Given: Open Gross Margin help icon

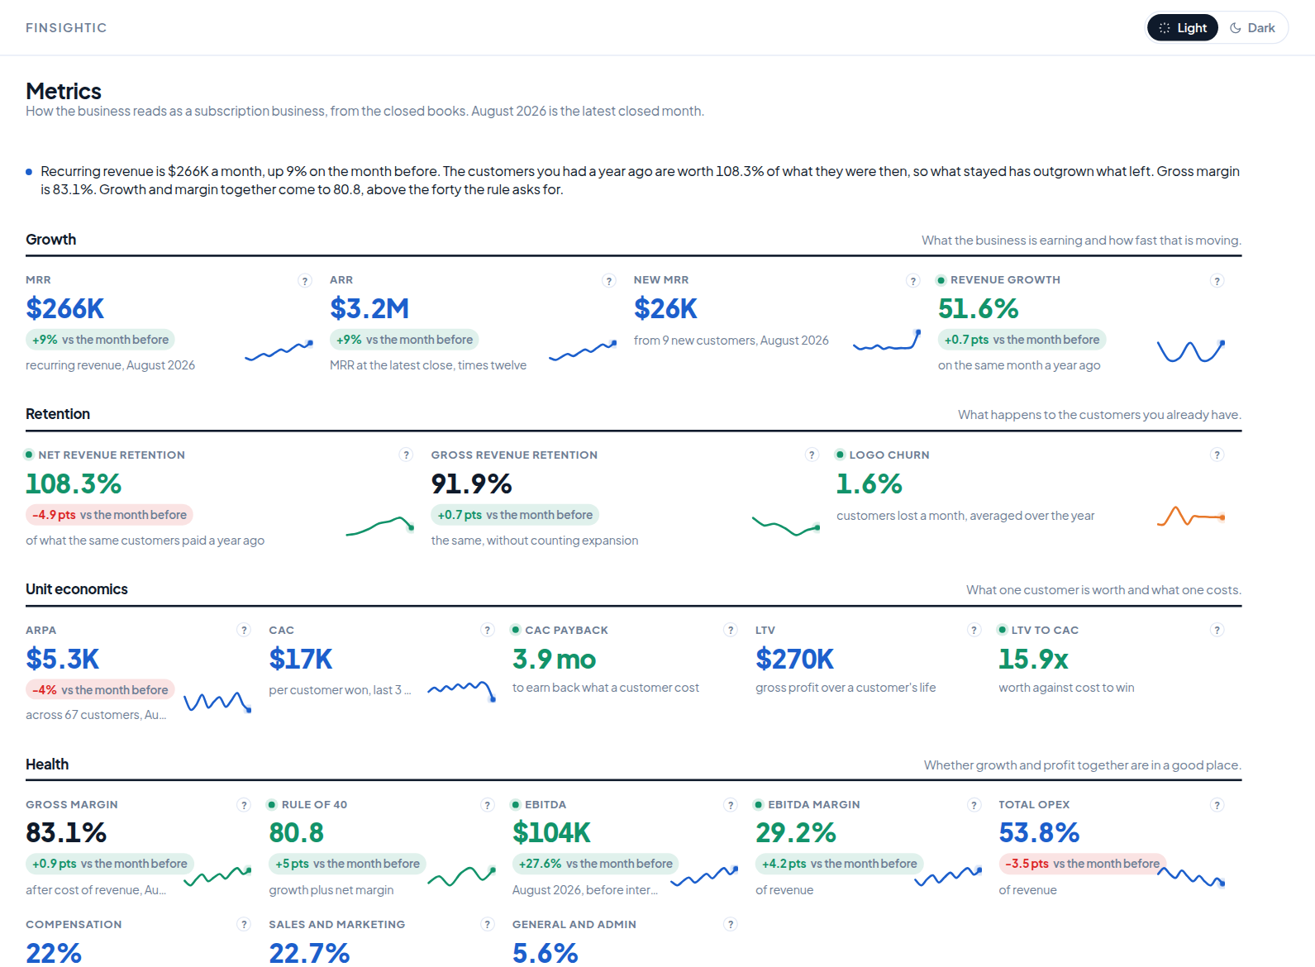Looking at the screenshot, I should coord(244,805).
